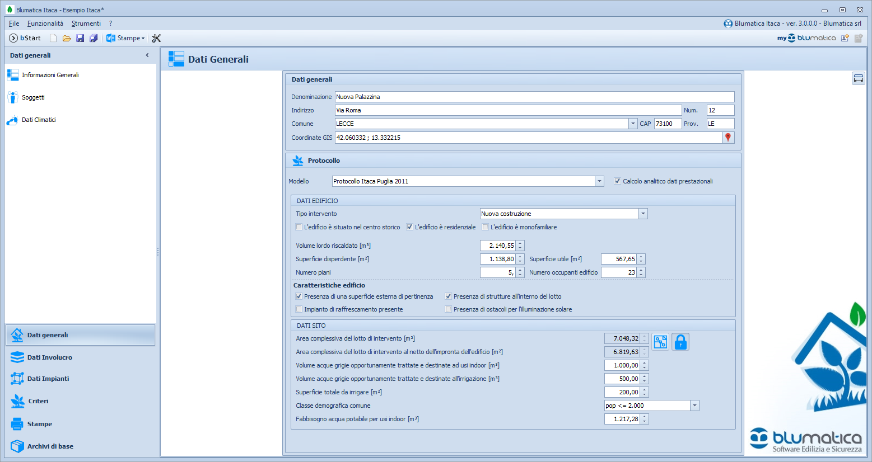This screenshot has width=872, height=462.
Task: Open the Tipo intervento dropdown
Action: (643, 214)
